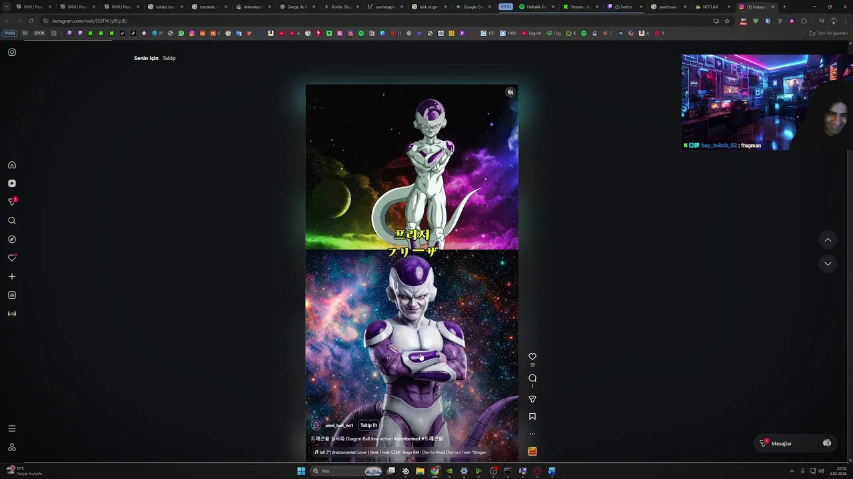Open Instagram search from sidebar magnifier
This screenshot has width=853, height=479.
tap(12, 221)
